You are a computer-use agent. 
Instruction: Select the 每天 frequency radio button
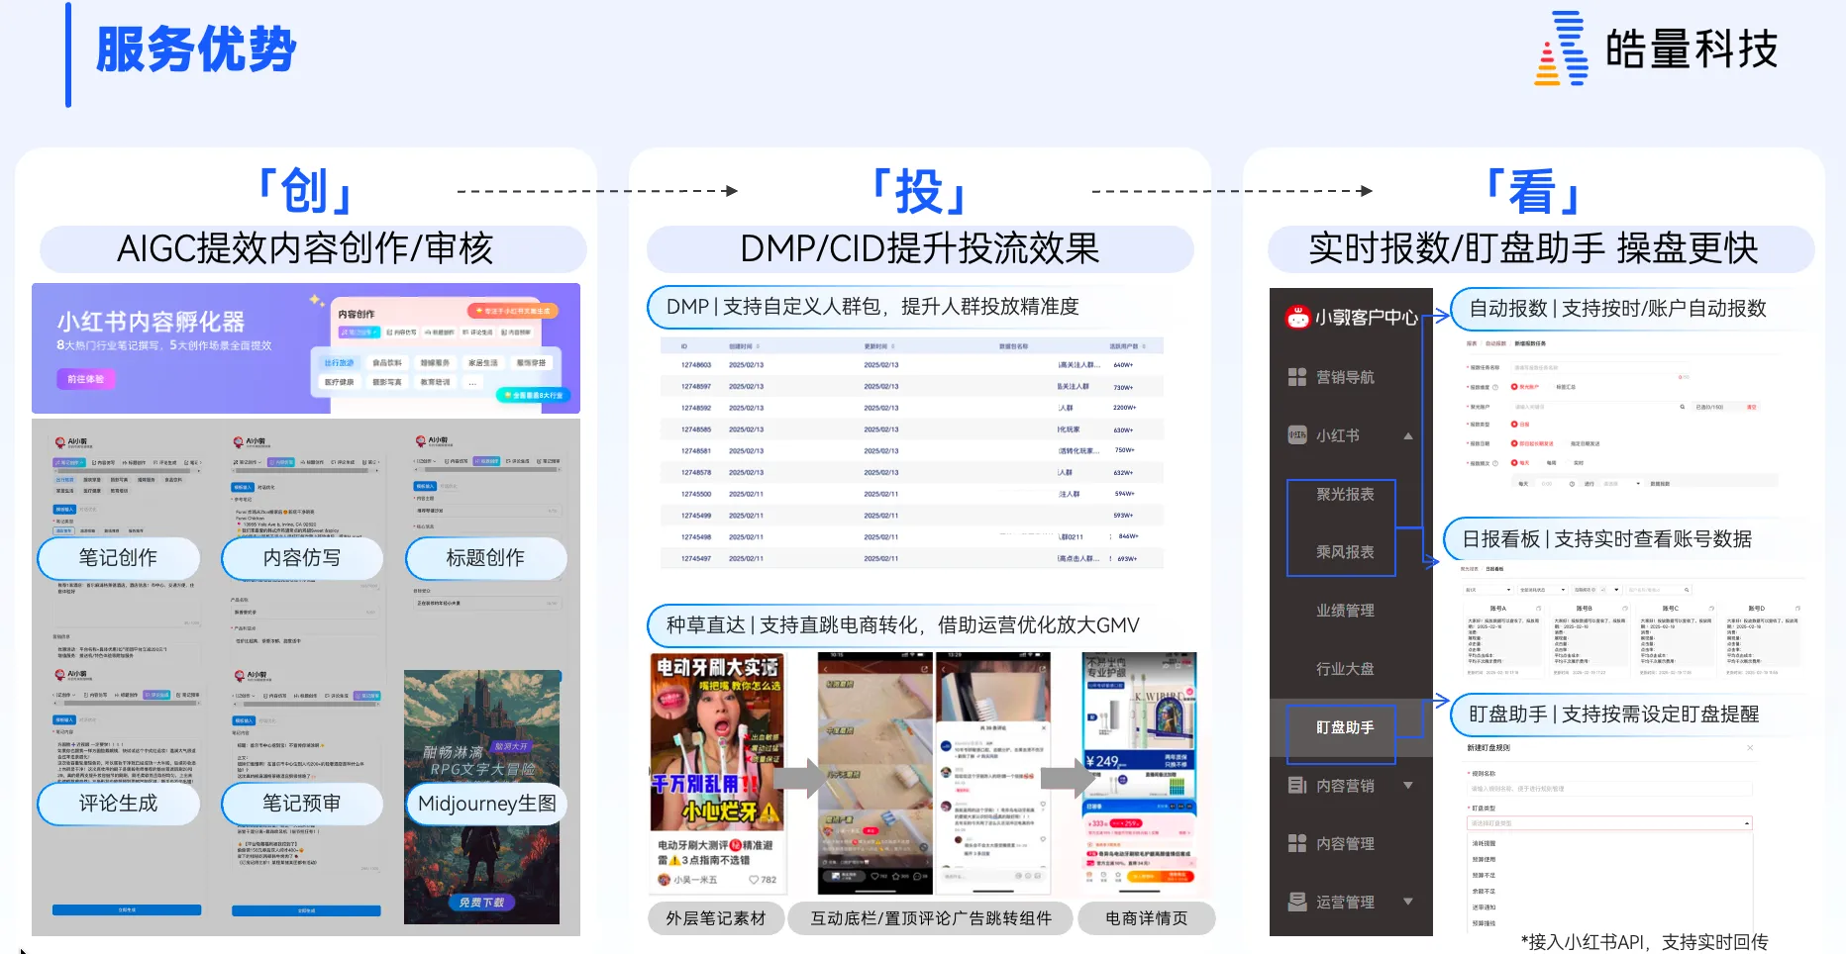pyautogui.click(x=1514, y=462)
